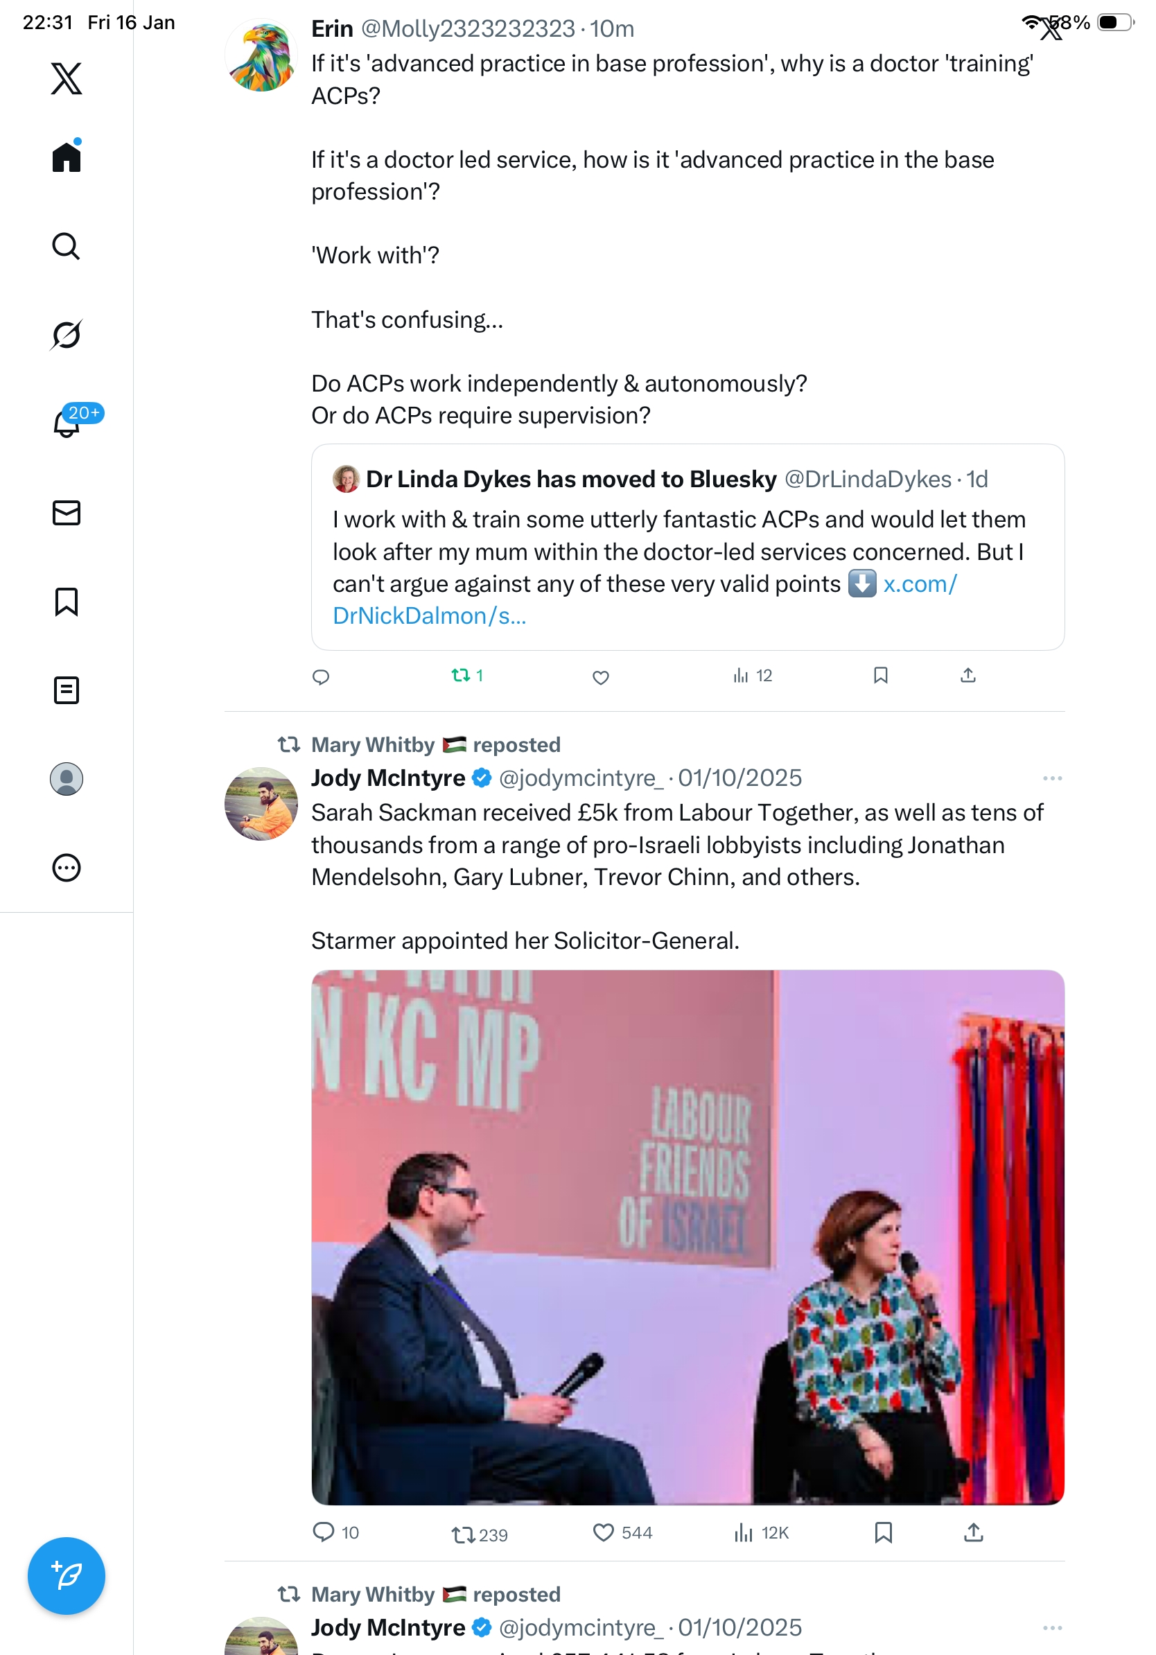
Task: Open Lists icon in sidebar
Action: (67, 690)
